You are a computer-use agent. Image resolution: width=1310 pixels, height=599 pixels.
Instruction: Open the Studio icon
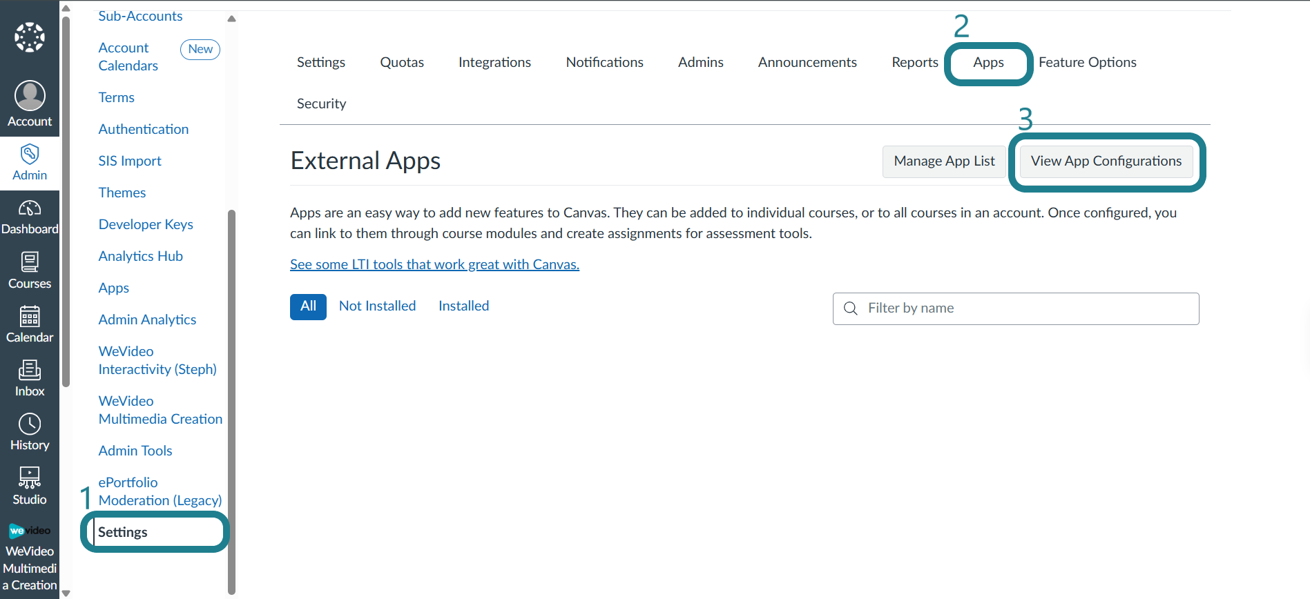30,478
